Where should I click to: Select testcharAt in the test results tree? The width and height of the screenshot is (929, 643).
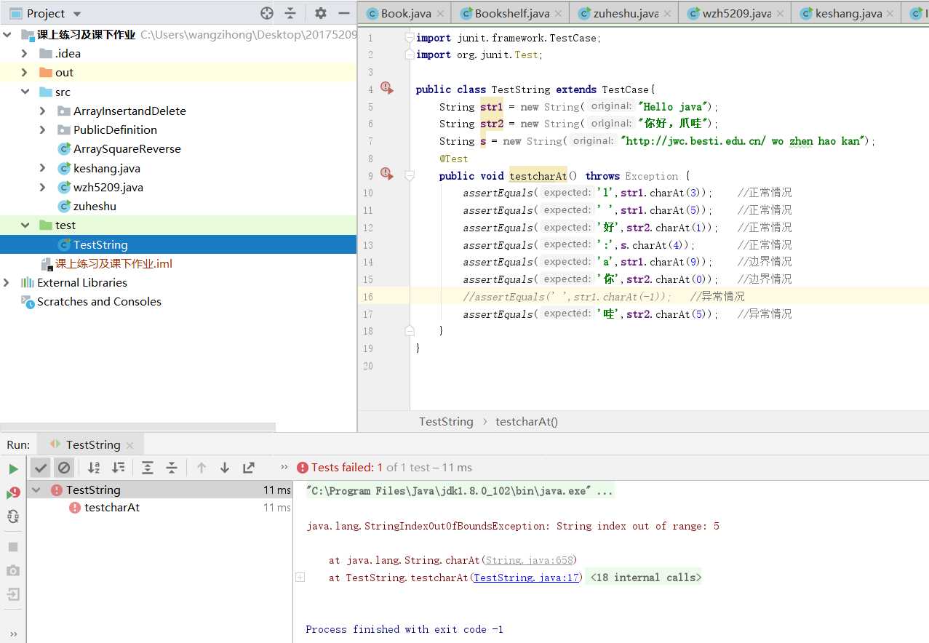[x=112, y=508]
